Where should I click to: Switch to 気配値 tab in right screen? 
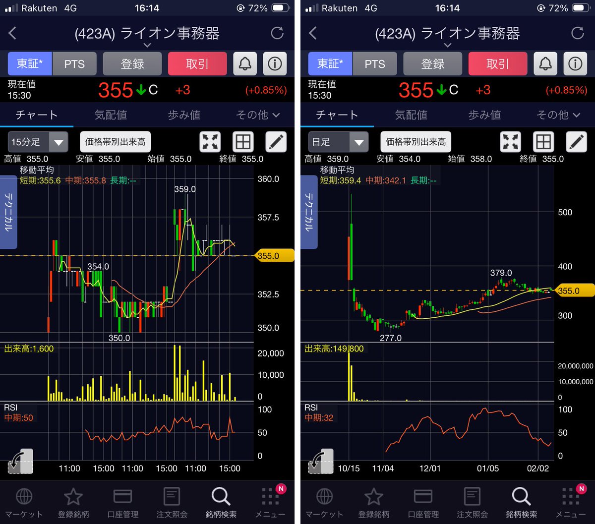pyautogui.click(x=411, y=115)
